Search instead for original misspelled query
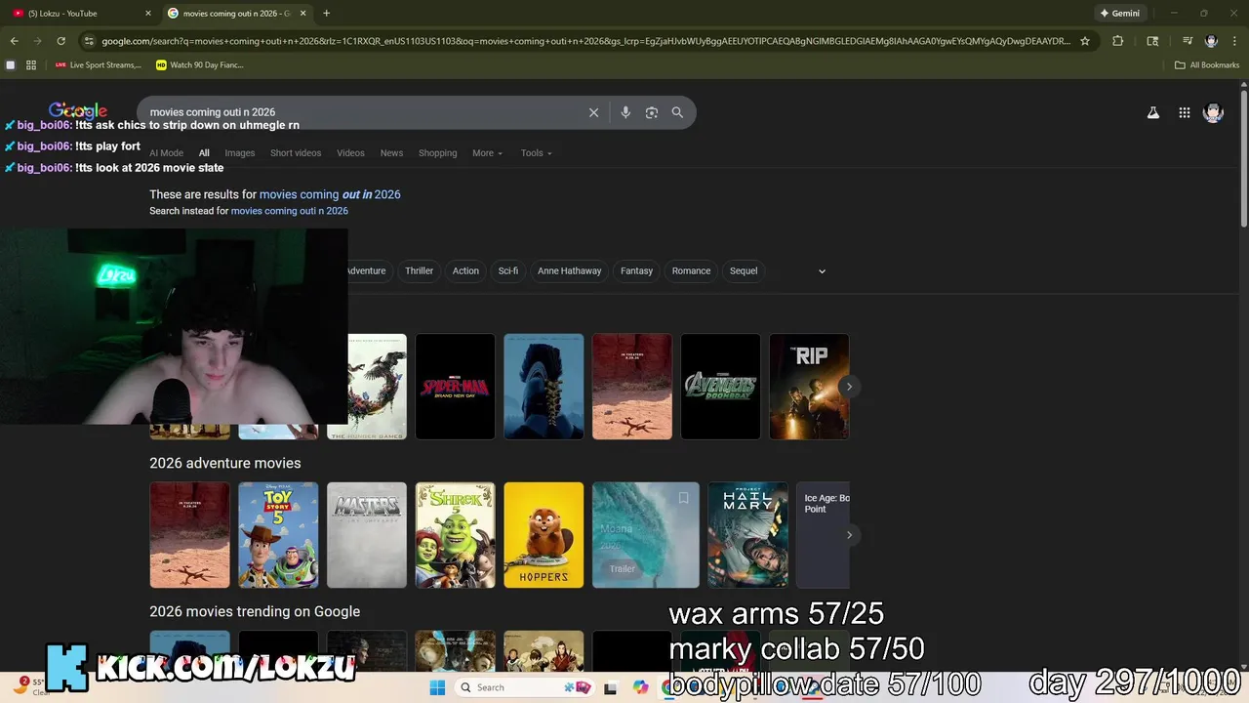 [290, 211]
